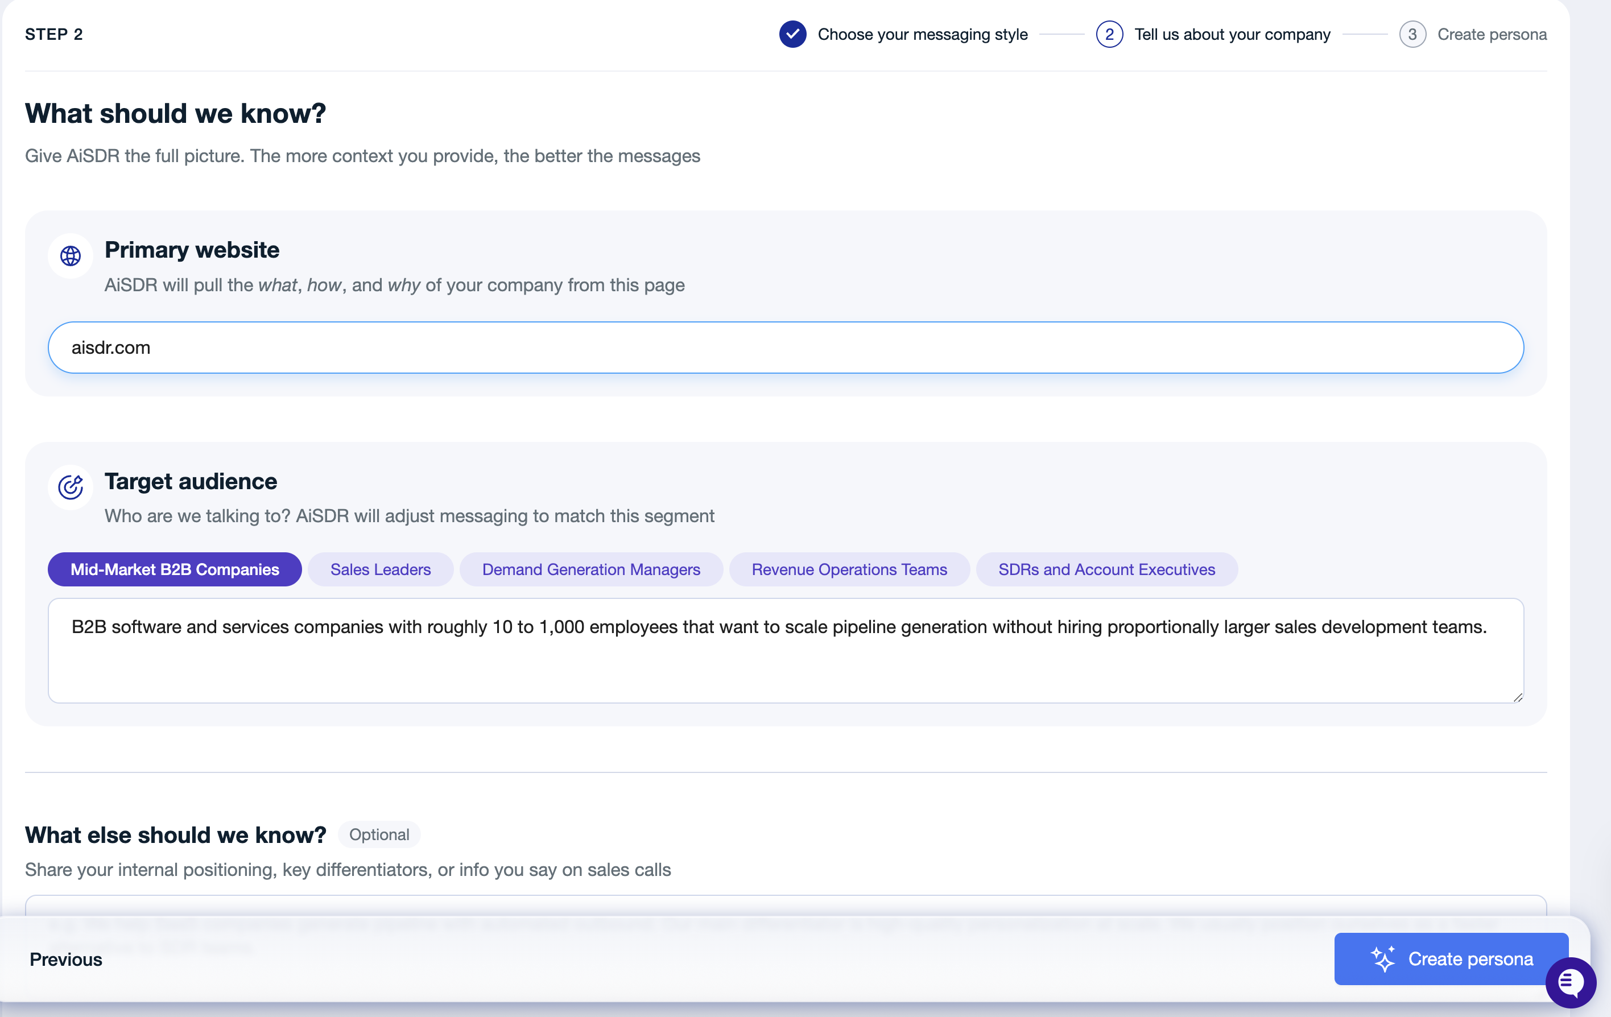Open Tell us about your company step

[x=1232, y=34]
